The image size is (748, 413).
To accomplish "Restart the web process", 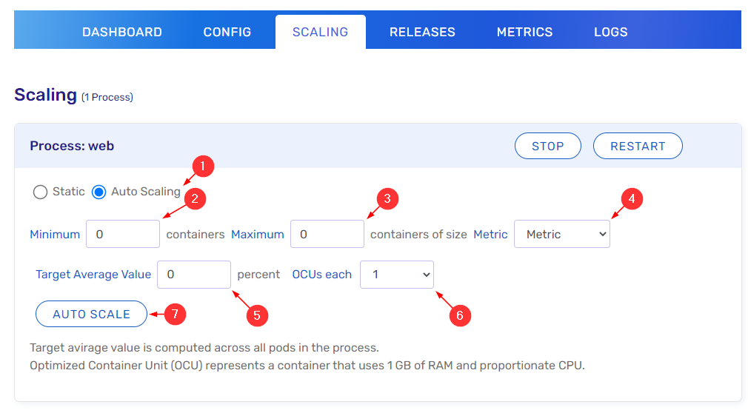I will pyautogui.click(x=637, y=146).
